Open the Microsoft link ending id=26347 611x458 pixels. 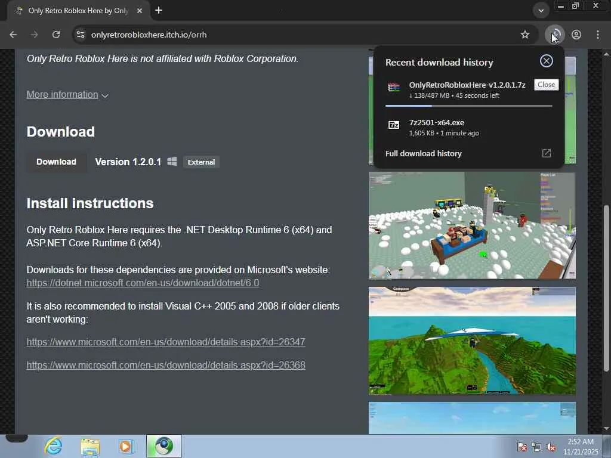166,342
